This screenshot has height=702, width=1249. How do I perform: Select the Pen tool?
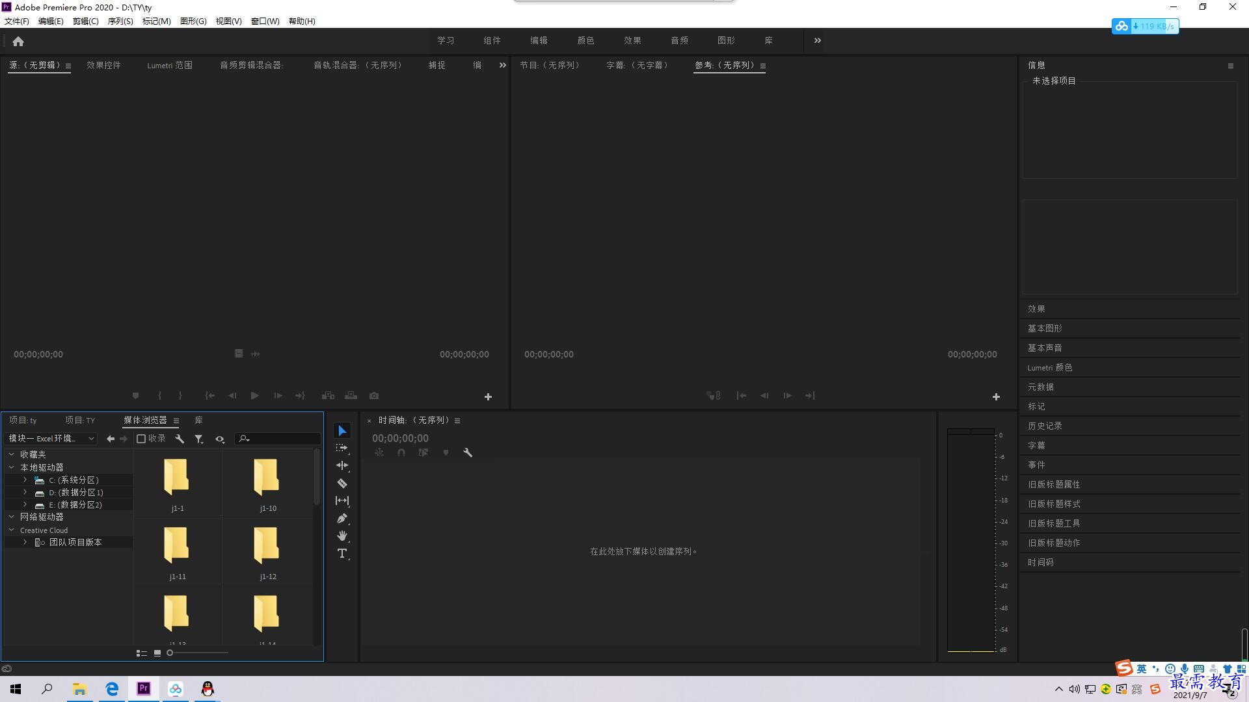tap(342, 518)
